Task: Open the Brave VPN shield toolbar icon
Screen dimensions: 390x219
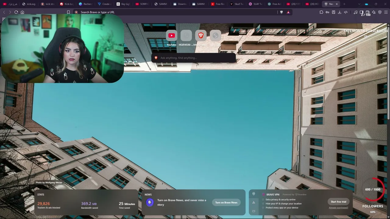Action: coord(380,12)
